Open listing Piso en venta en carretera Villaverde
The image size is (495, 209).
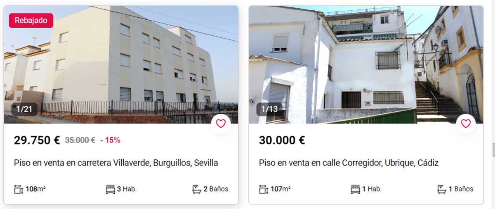116,163
